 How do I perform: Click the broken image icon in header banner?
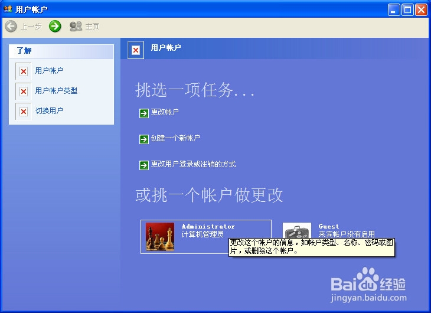click(x=136, y=50)
